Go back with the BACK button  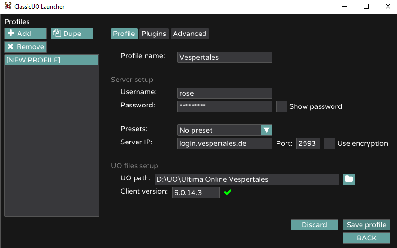coord(366,238)
